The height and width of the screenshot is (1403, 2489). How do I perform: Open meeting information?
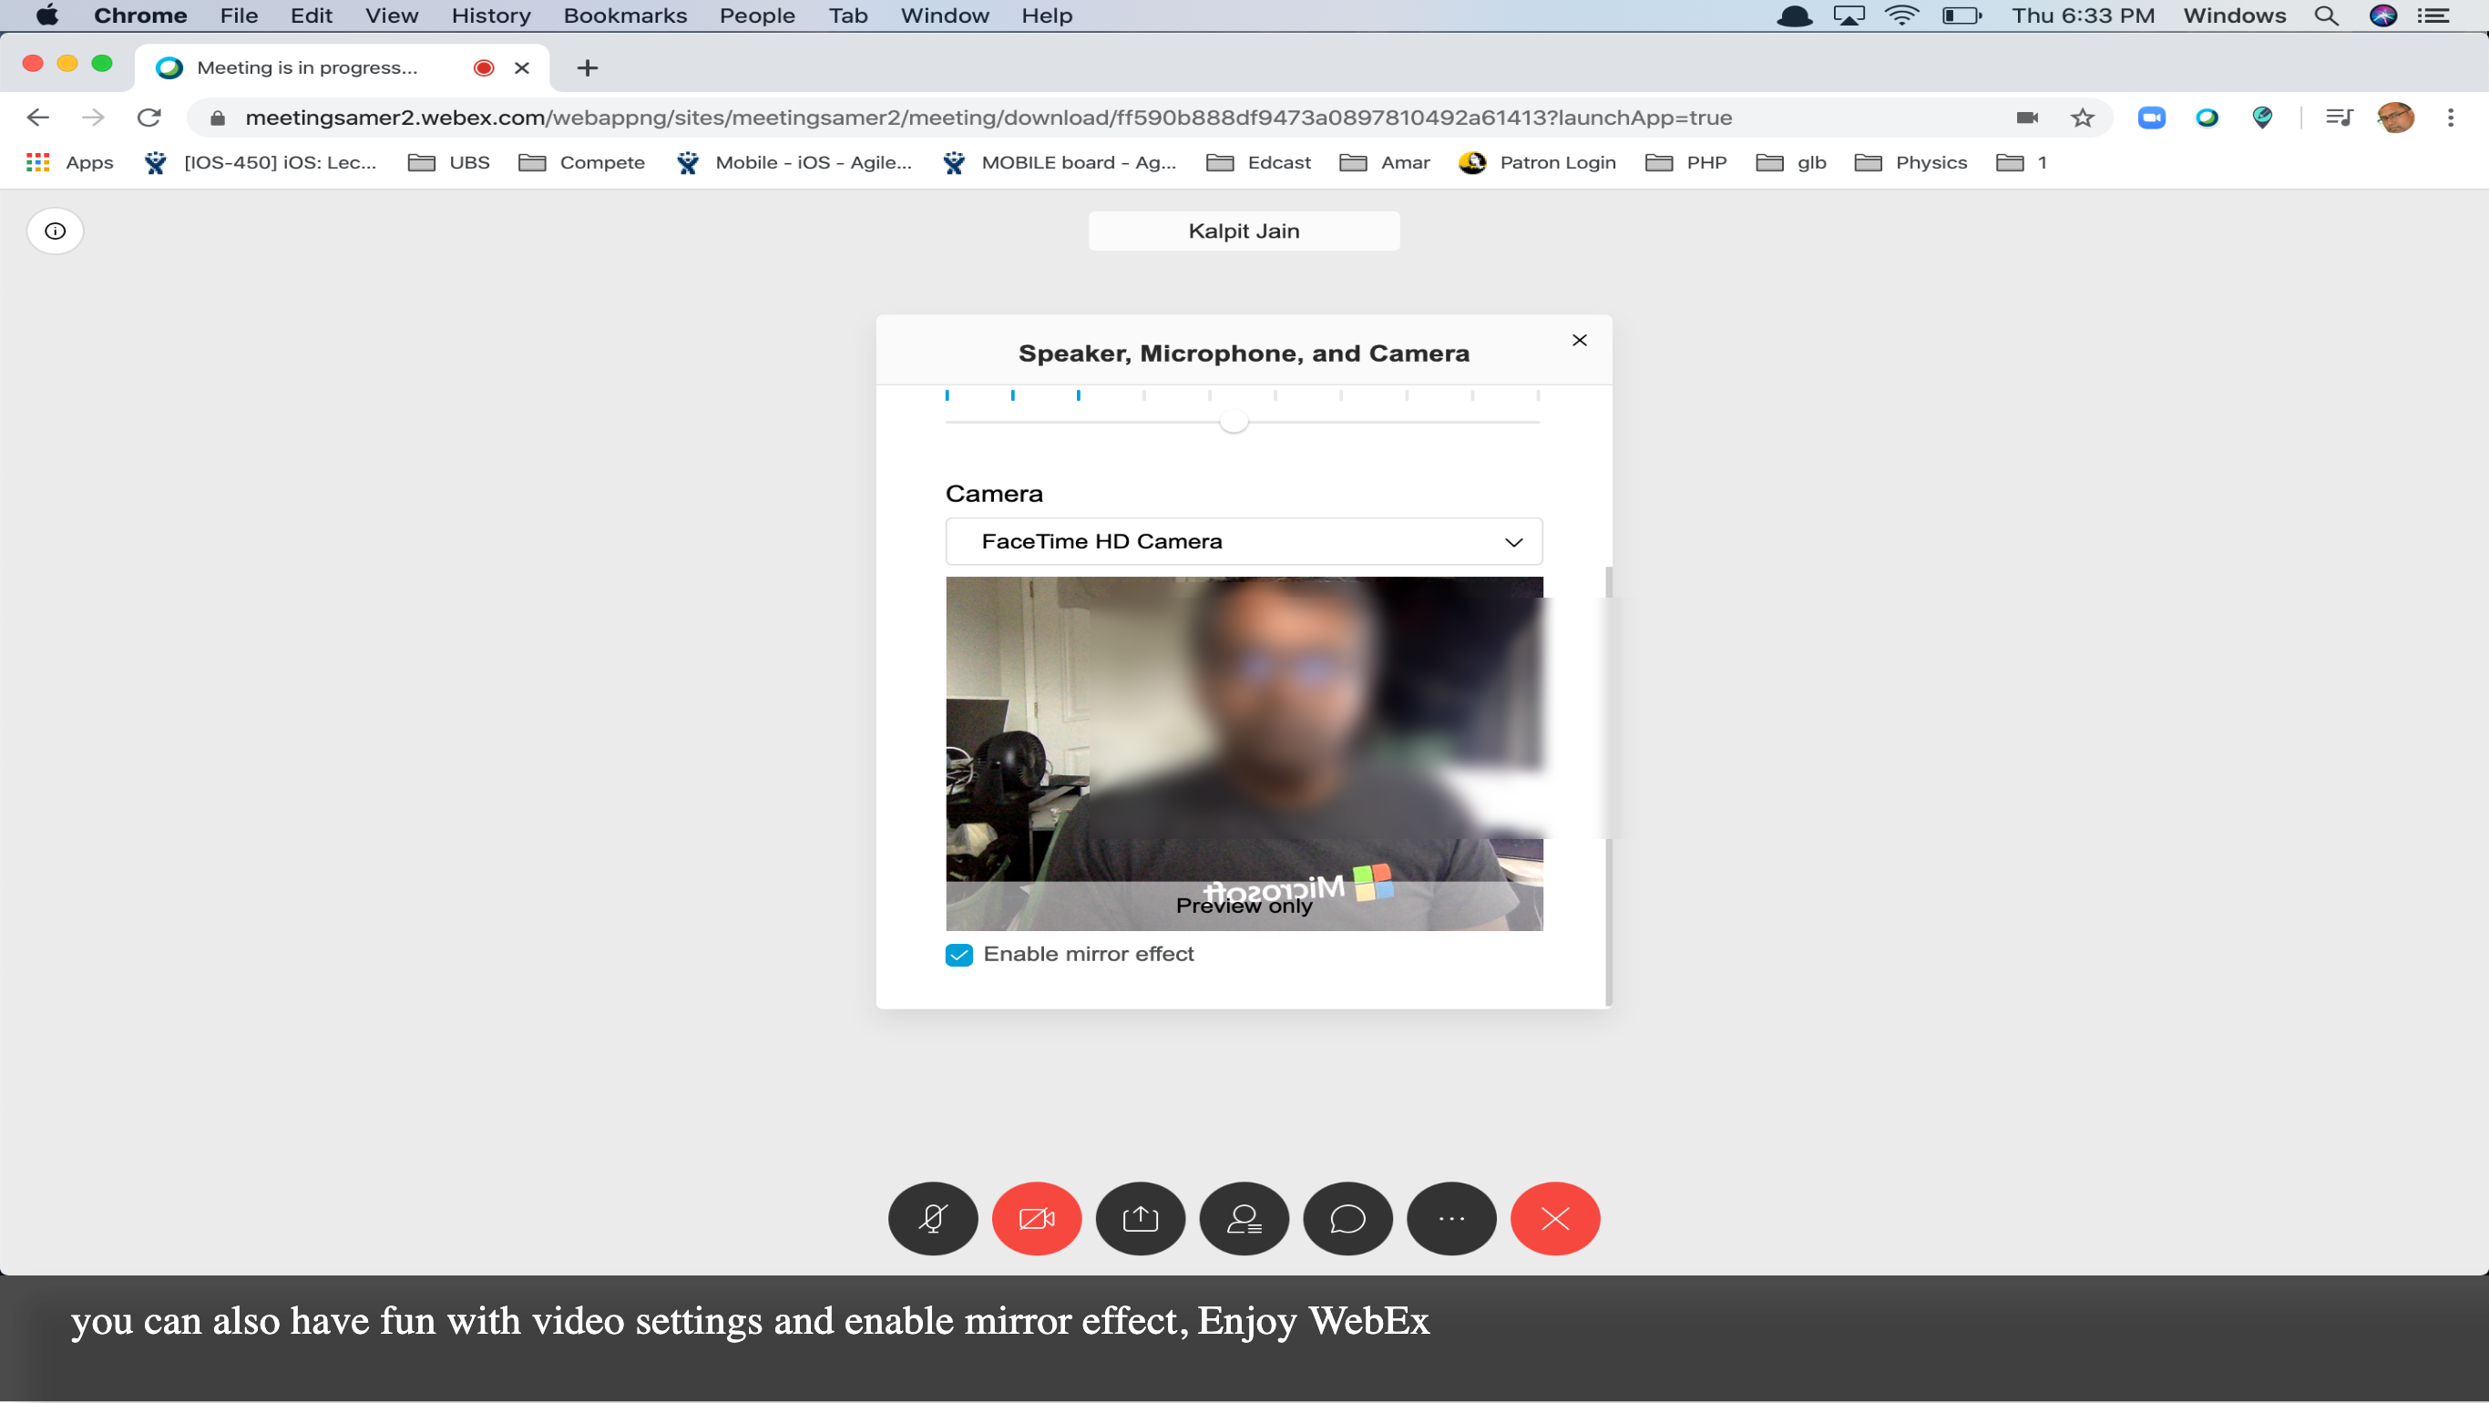pos(54,230)
